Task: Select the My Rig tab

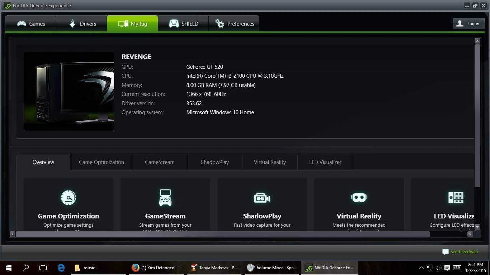Action: pyautogui.click(x=132, y=24)
